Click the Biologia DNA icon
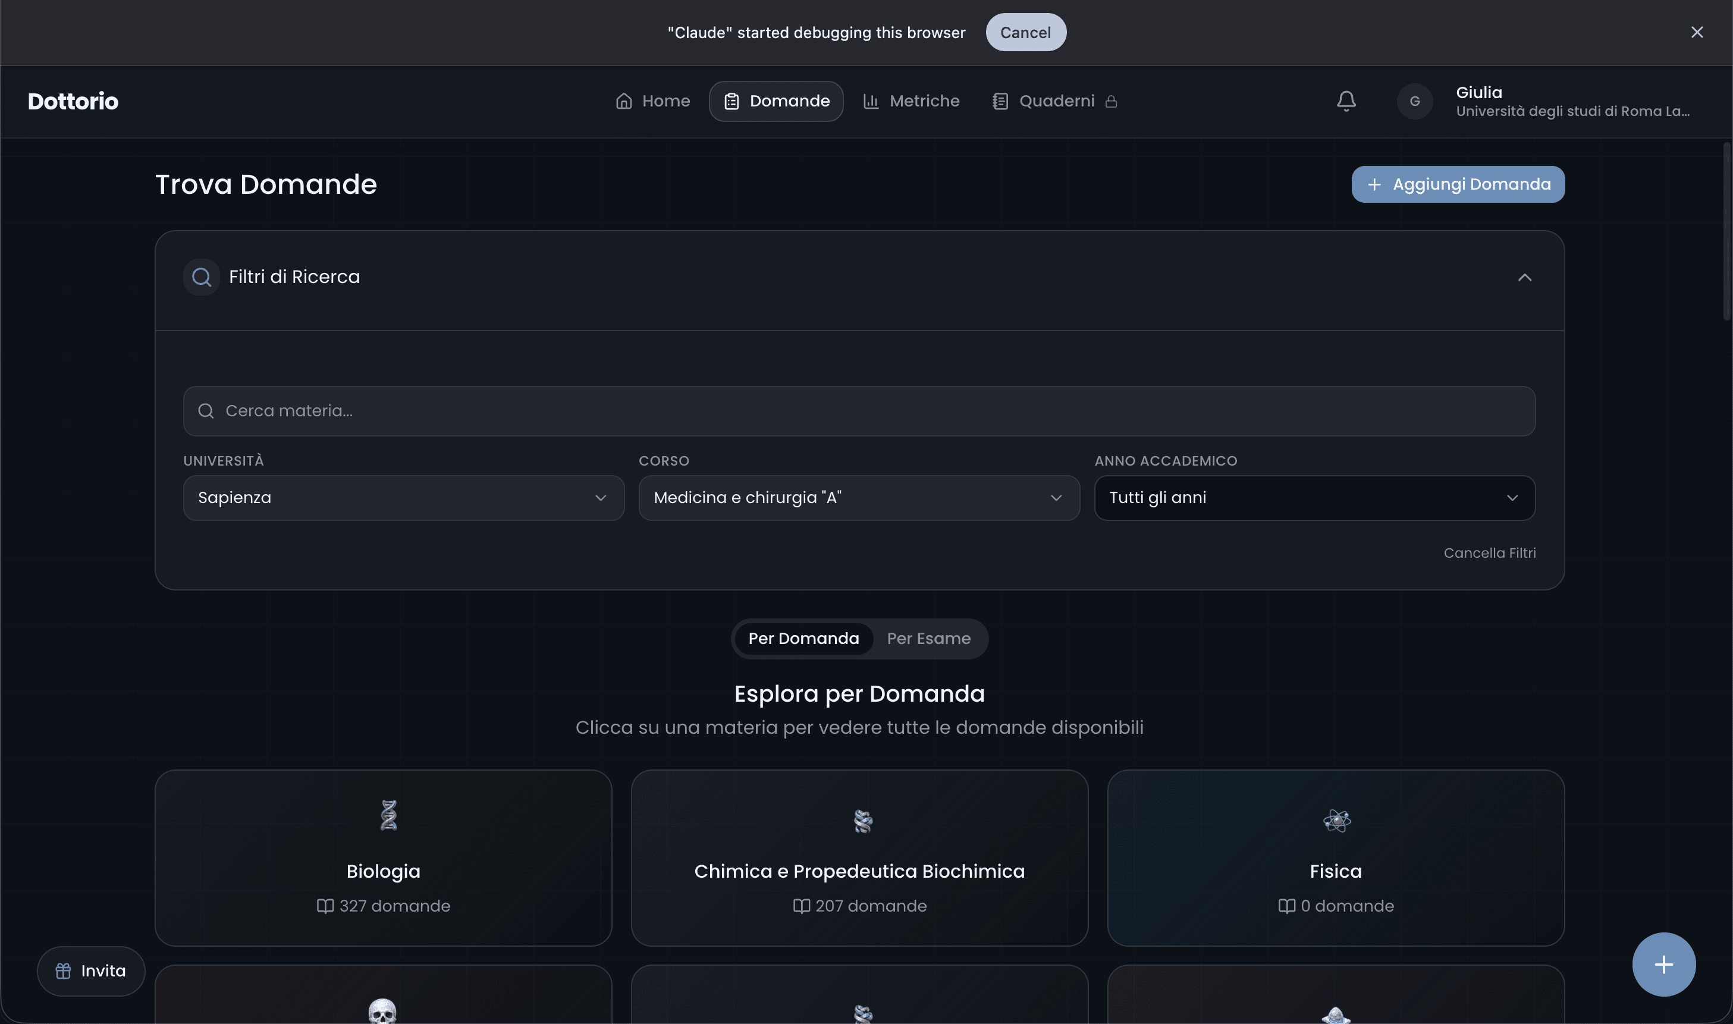This screenshot has height=1024, width=1733. coord(388,815)
